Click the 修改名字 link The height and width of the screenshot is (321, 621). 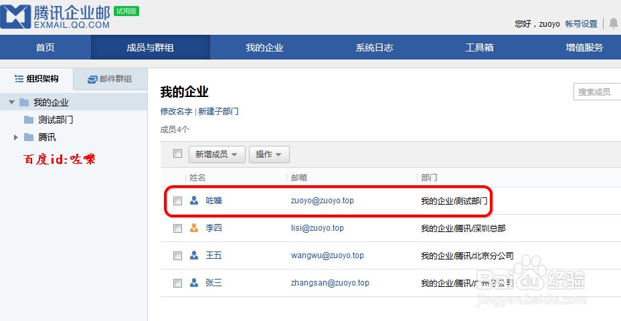coord(176,112)
